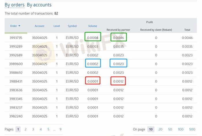Click the Level column header
The height and width of the screenshot is (136, 202).
(x=57, y=26)
